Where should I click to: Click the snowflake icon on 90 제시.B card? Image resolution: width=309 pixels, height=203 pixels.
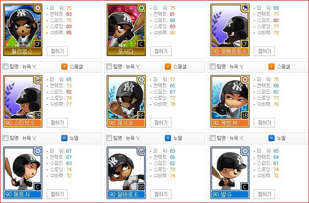141,79
